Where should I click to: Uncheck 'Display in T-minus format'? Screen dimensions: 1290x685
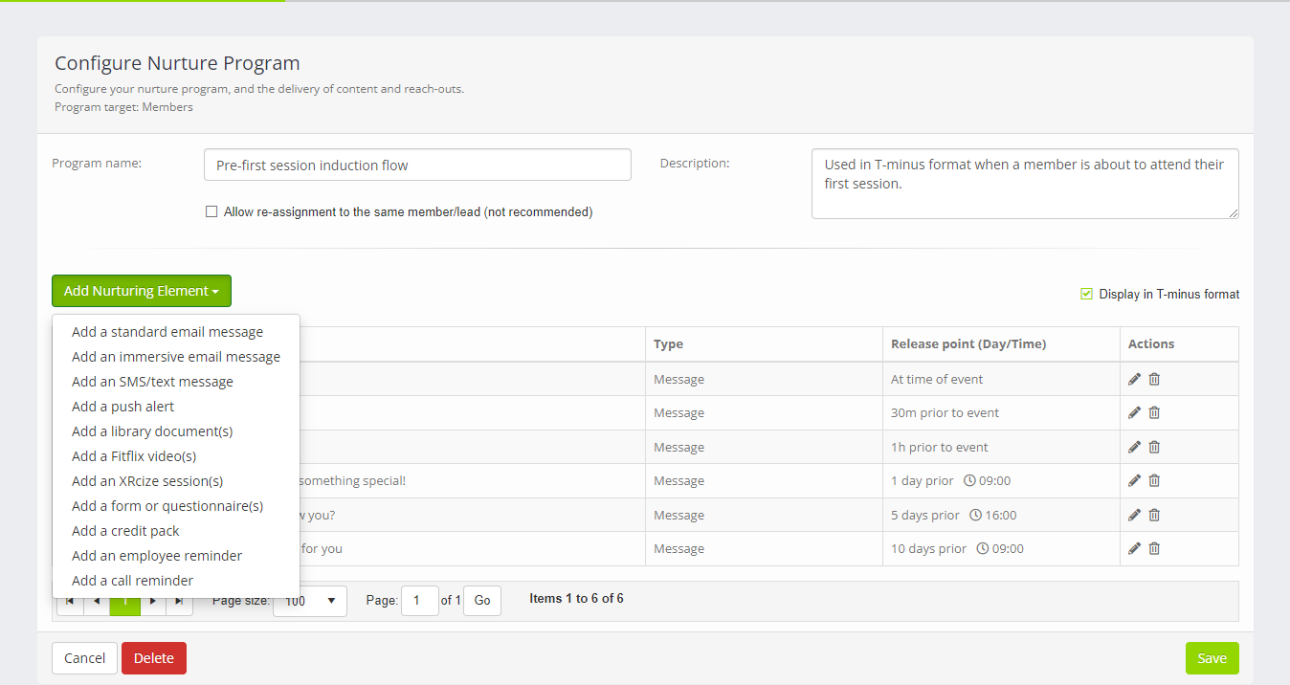coord(1086,294)
